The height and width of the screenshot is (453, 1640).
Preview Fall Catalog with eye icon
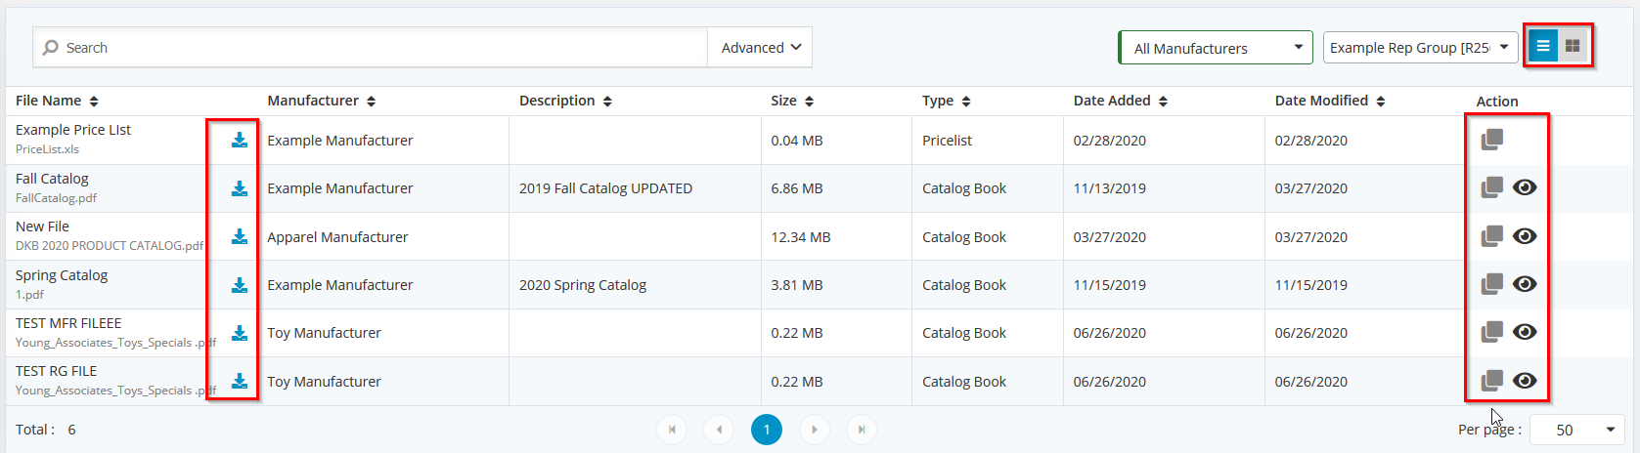pyautogui.click(x=1525, y=187)
